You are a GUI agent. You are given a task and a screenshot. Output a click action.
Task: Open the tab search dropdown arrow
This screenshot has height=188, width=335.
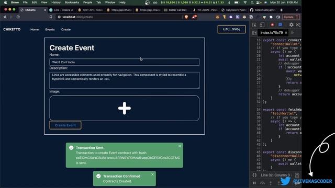coord(297,10)
